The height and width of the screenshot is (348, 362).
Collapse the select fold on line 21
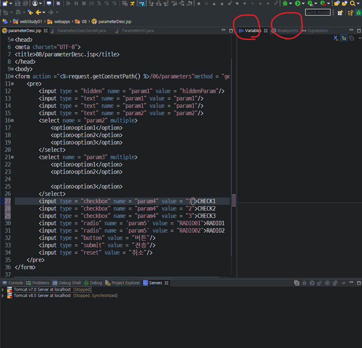(x=12, y=157)
